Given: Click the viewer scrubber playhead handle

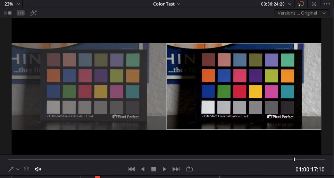Looking at the screenshot, I should point(294,159).
